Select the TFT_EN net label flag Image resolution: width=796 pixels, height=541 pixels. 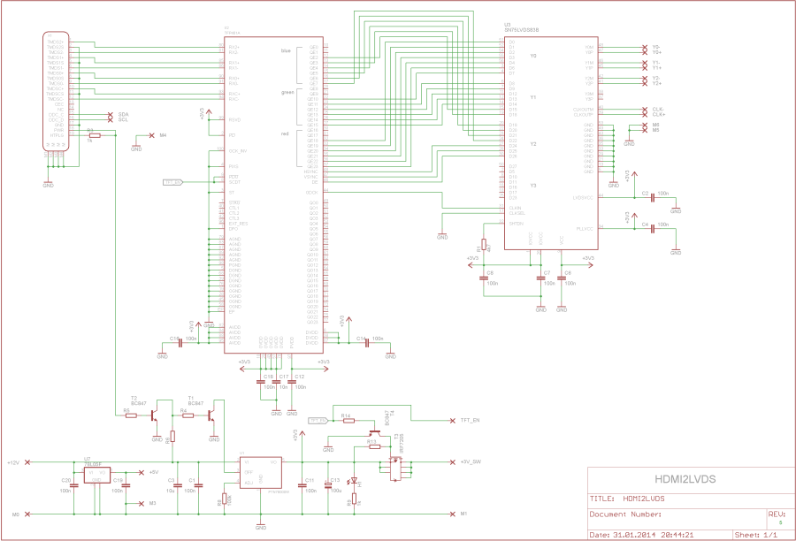tap(318, 420)
